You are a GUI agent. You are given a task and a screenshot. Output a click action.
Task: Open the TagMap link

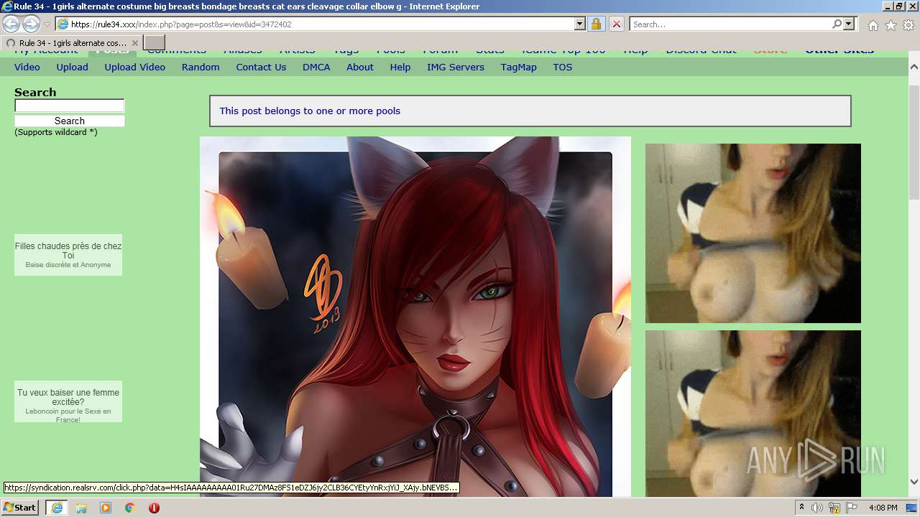tap(519, 67)
